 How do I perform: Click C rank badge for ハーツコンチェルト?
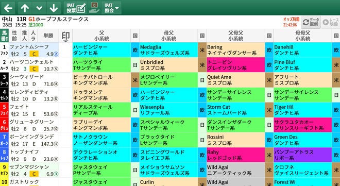tap(34, 69)
